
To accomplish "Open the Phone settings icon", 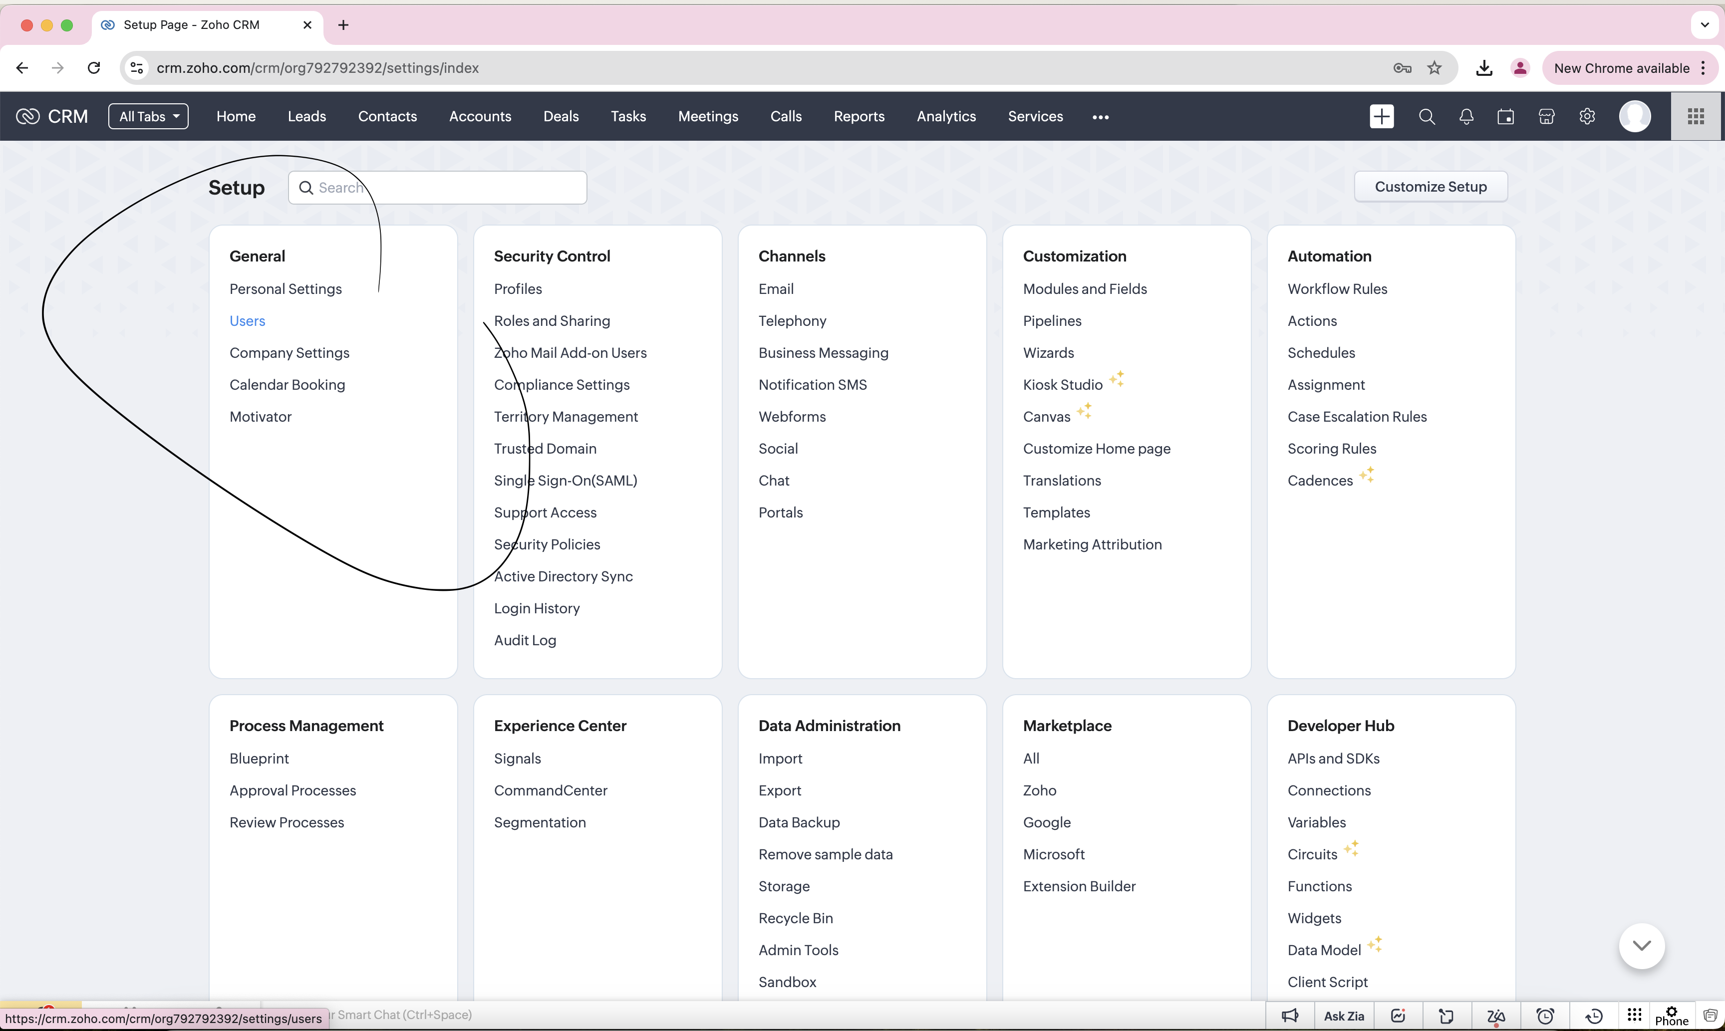I will pos(1672,1016).
